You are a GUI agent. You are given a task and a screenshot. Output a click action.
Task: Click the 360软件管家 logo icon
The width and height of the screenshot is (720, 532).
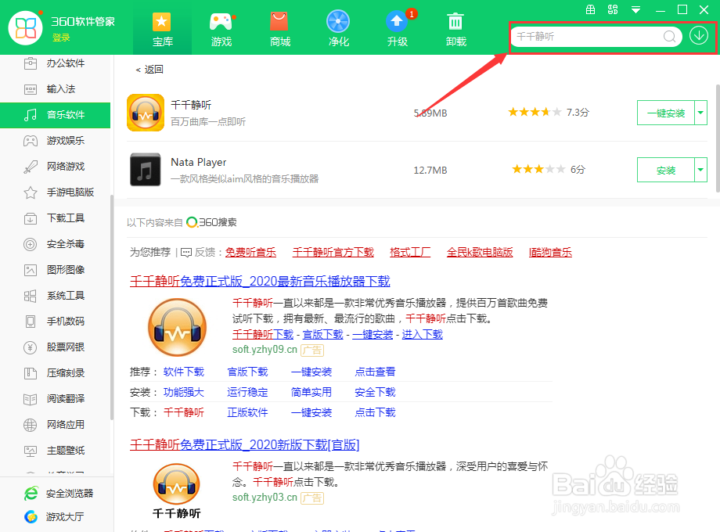pos(25,28)
